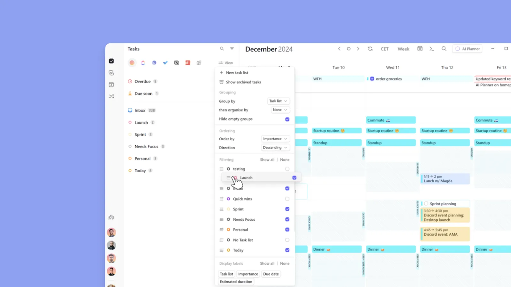The image size is (511, 287).
Task: Click Show all next to Display labels
Action: [267, 263]
